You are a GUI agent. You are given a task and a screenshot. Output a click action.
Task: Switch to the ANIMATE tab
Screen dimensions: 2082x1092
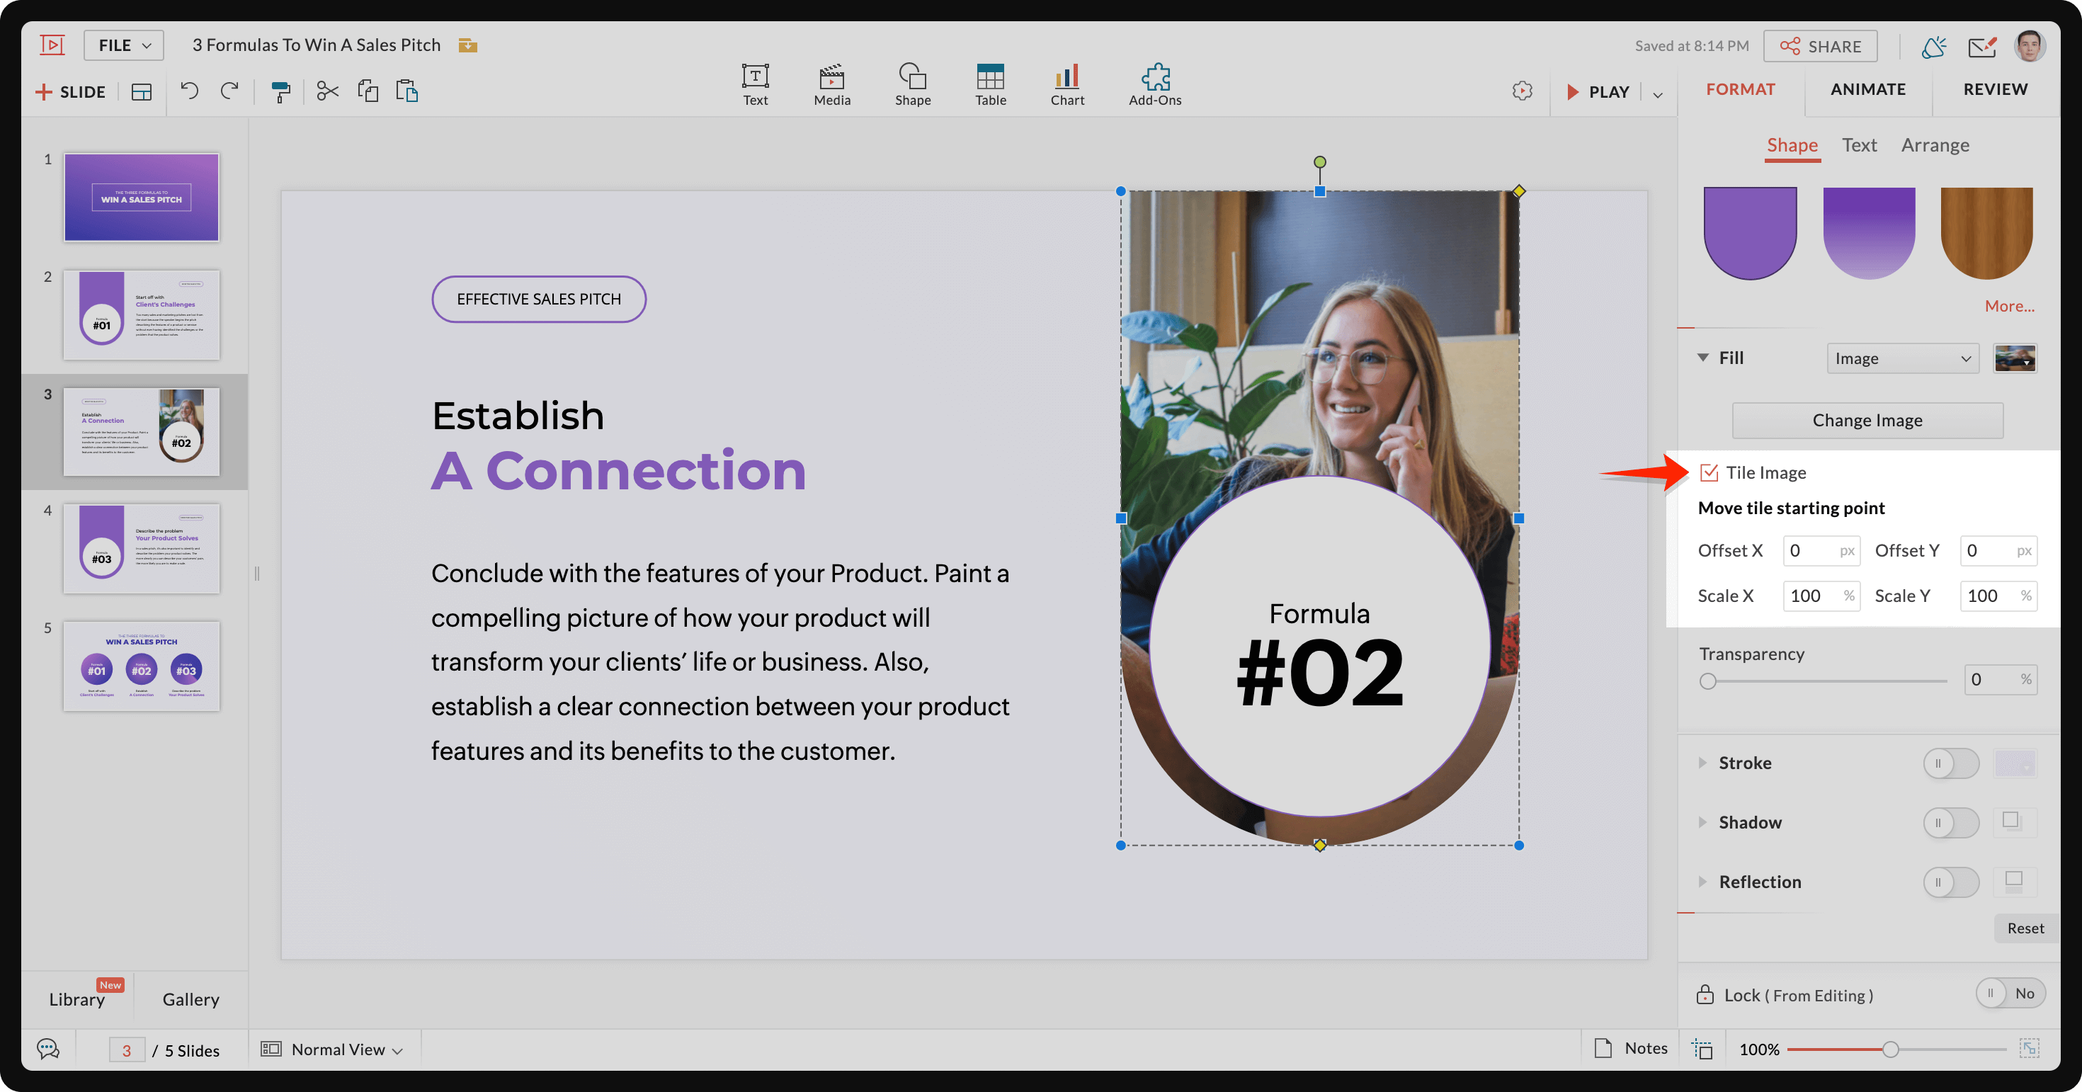pos(1868,89)
